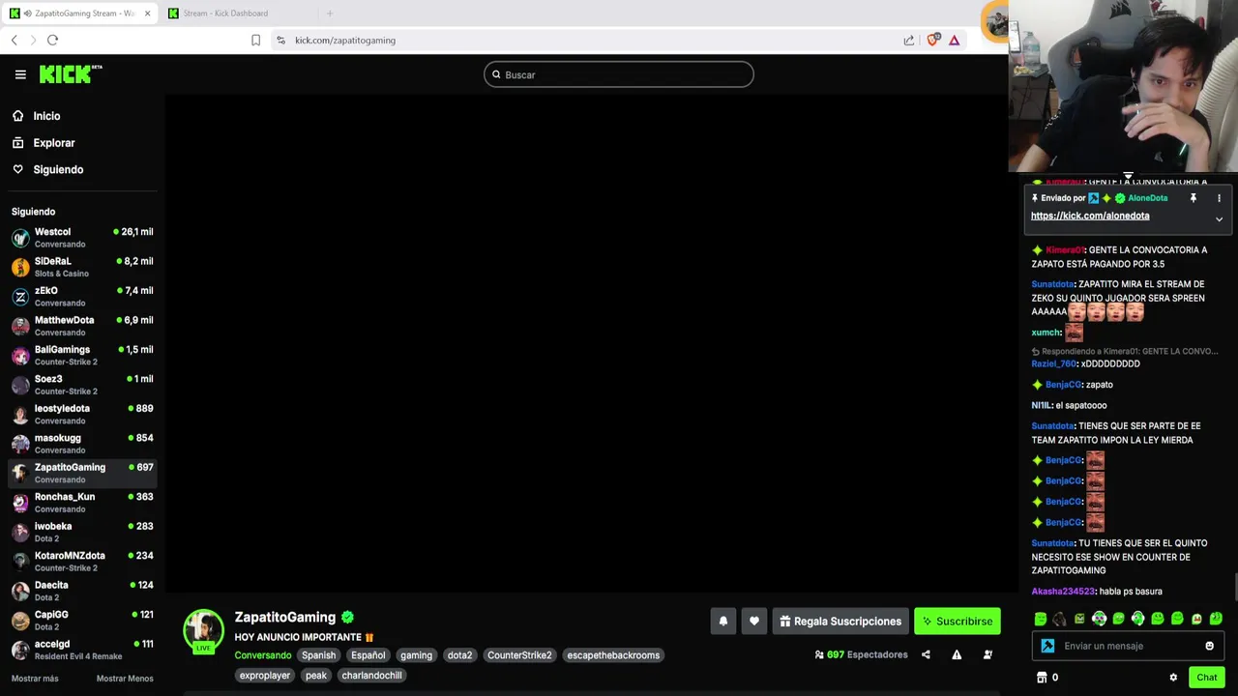Select the Español tag

click(x=368, y=655)
